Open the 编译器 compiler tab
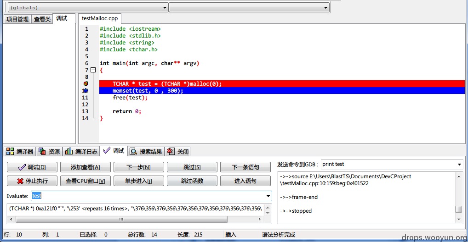This screenshot has height=242, width=468. click(x=20, y=152)
